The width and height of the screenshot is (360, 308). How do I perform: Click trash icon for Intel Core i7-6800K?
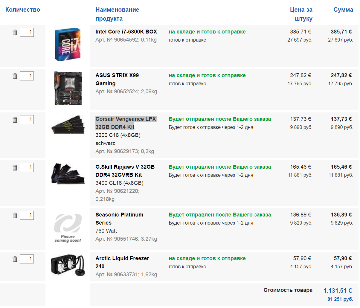click(x=15, y=32)
